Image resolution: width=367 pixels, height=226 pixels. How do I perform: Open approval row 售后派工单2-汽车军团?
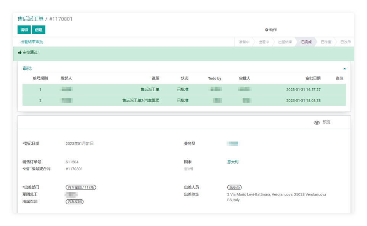[x=140, y=101]
